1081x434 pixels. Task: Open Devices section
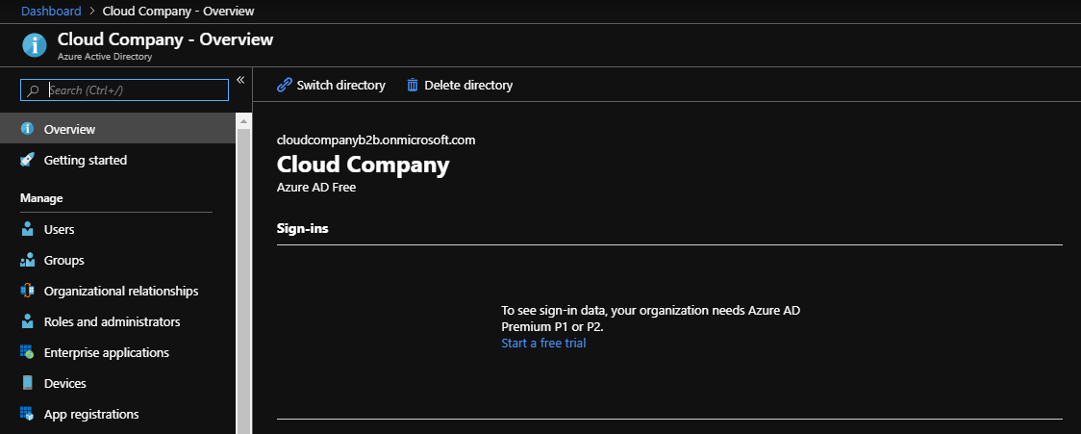[118, 383]
